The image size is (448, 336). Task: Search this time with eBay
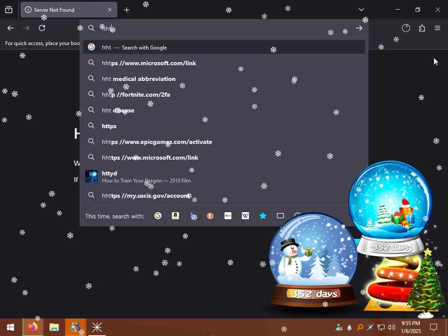tap(227, 216)
